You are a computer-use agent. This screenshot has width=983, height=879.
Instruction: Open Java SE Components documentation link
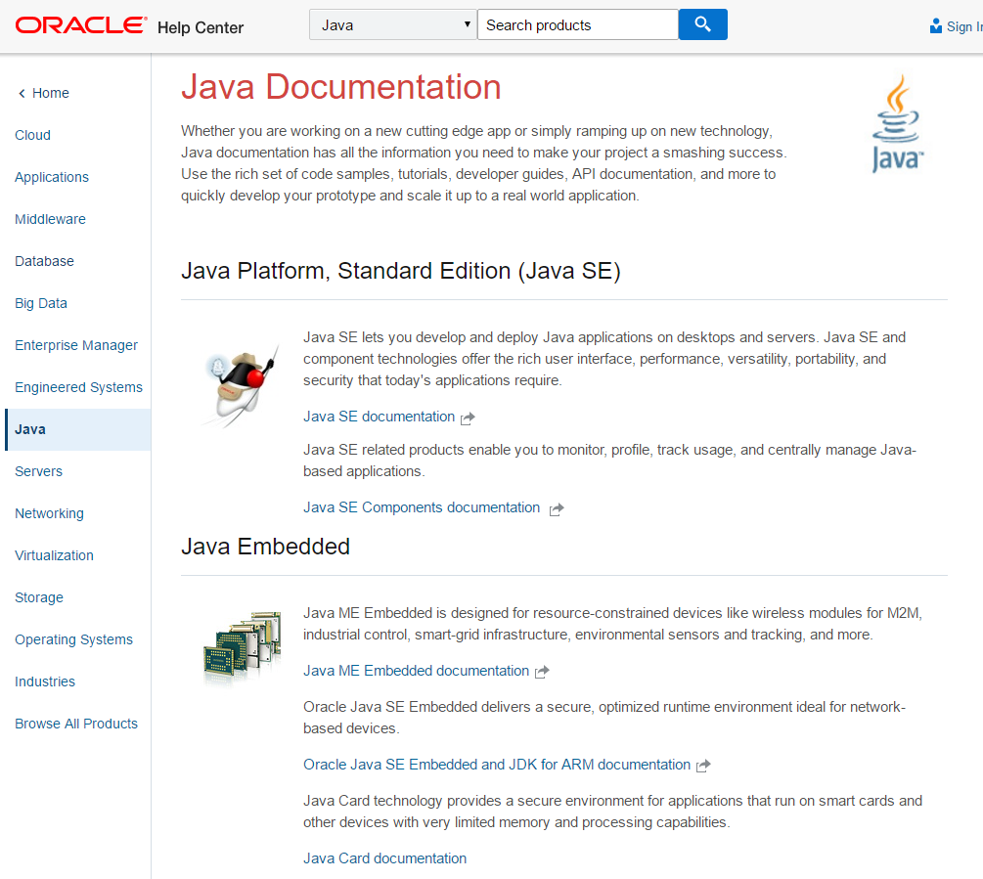pos(422,507)
